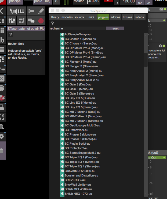Click the maj button
The image size is (167, 199).
click(48, 2)
